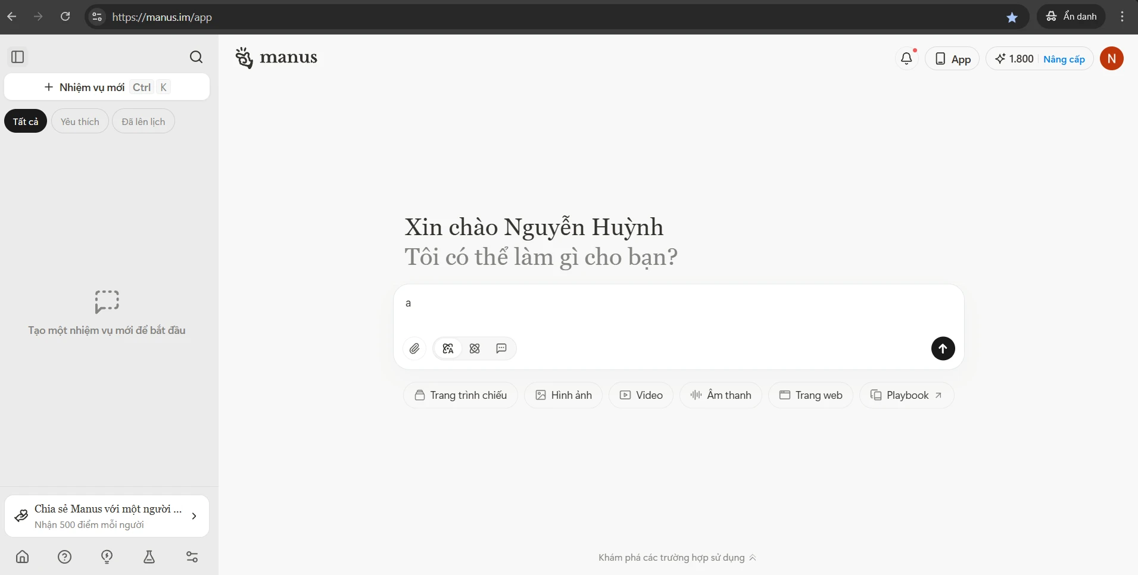Go forward in the browser
This screenshot has width=1138, height=575.
click(39, 17)
